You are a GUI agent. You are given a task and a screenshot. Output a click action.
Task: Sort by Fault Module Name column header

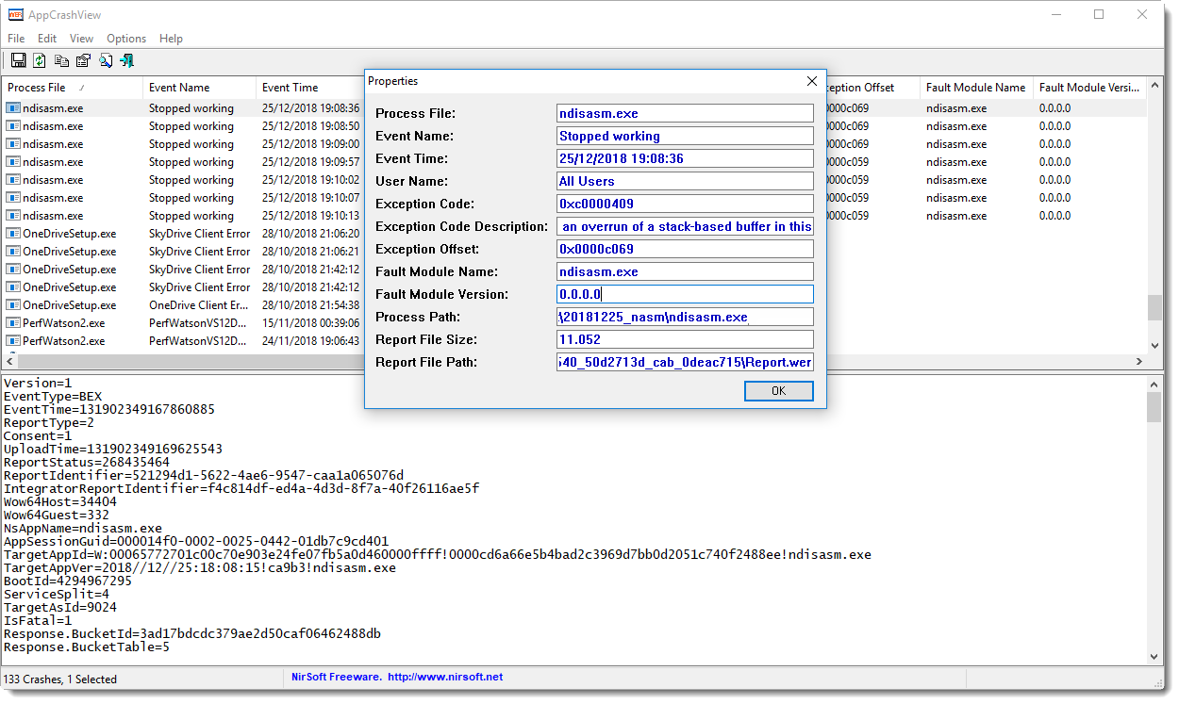[976, 88]
